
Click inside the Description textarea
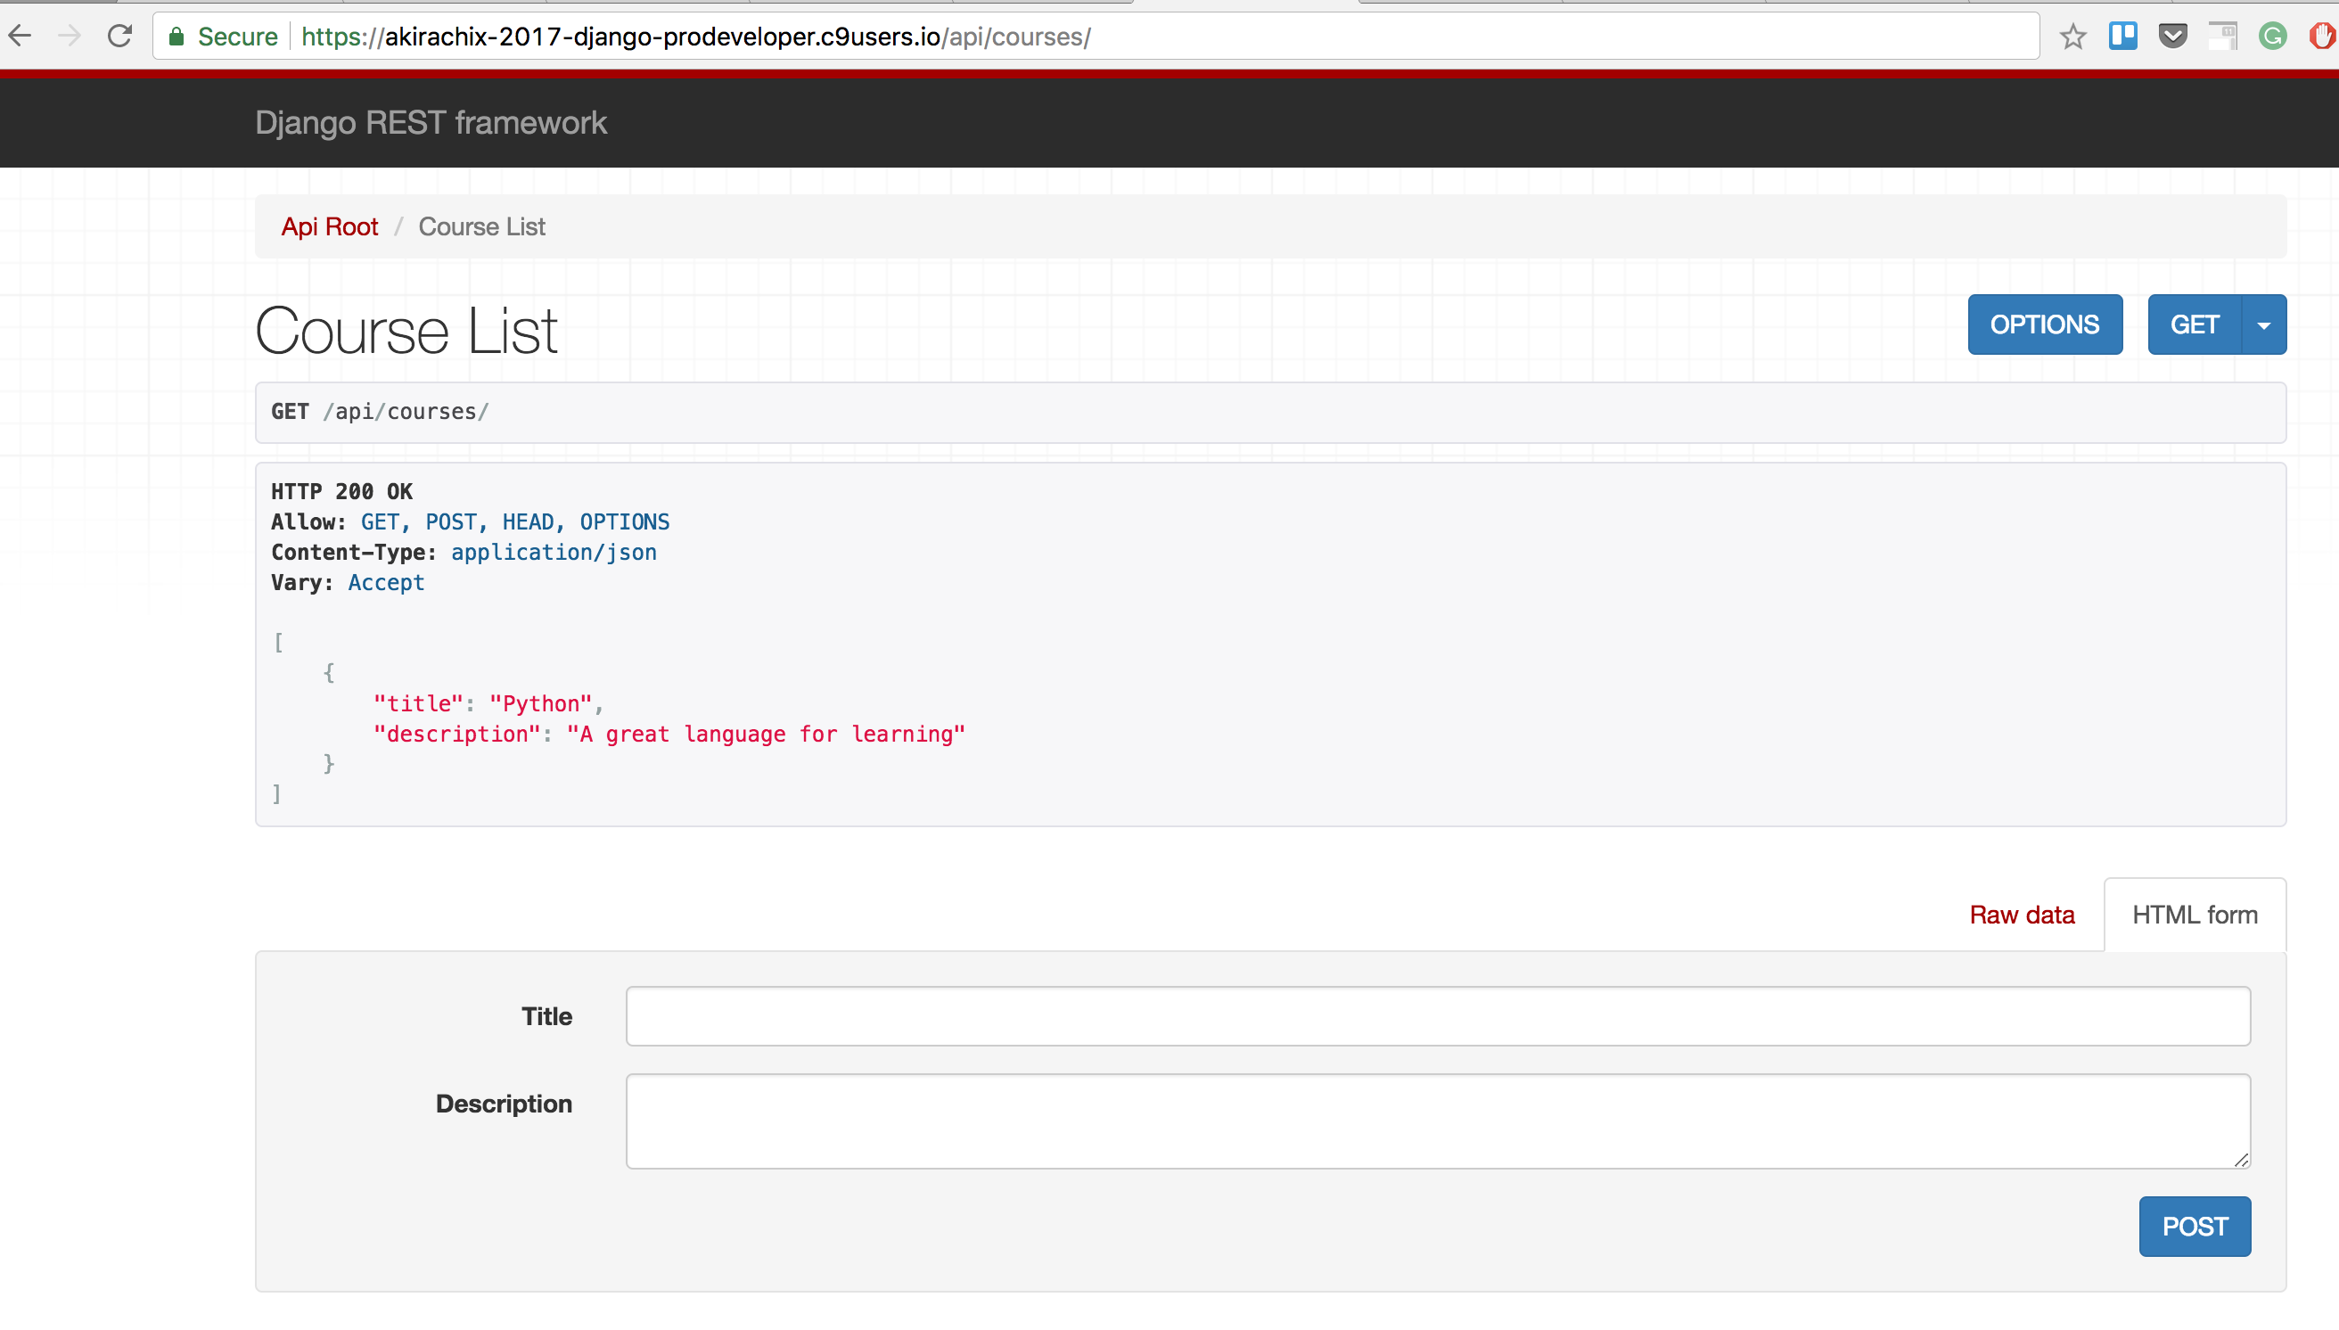[x=1437, y=1120]
